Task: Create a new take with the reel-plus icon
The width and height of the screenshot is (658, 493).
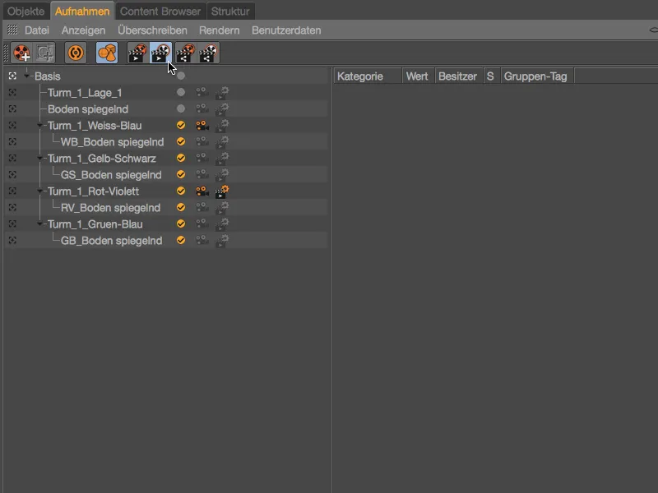Action: (21, 53)
